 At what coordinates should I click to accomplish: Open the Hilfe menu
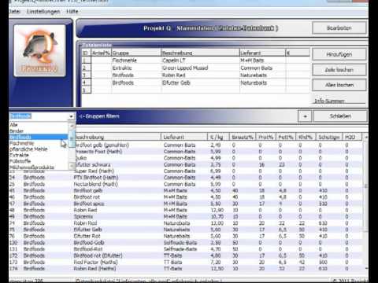72,12
